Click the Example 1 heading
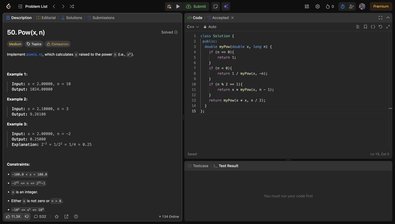 pyautogui.click(x=17, y=74)
